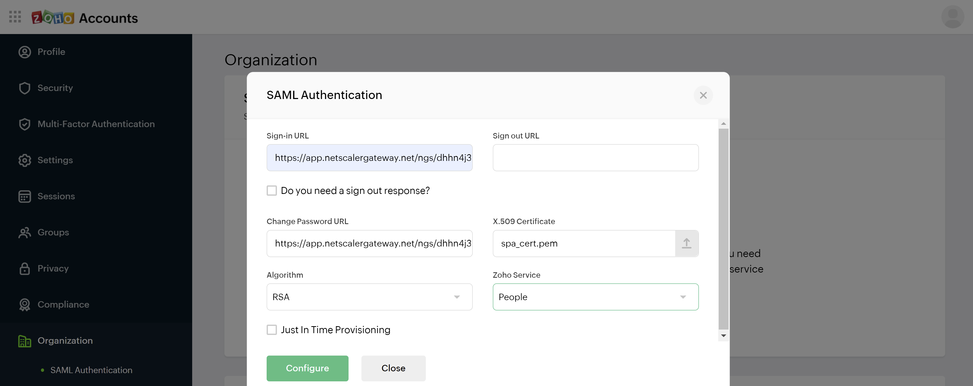Screen dimensions: 973x386
Task: Open the Multi-Factor Authentication shield icon
Action: 24,124
